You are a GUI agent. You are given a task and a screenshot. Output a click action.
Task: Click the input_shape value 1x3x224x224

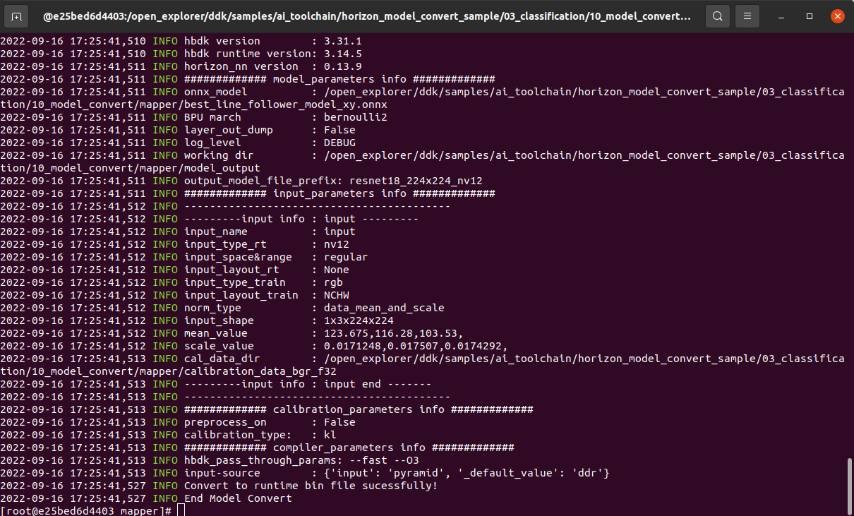coord(359,320)
